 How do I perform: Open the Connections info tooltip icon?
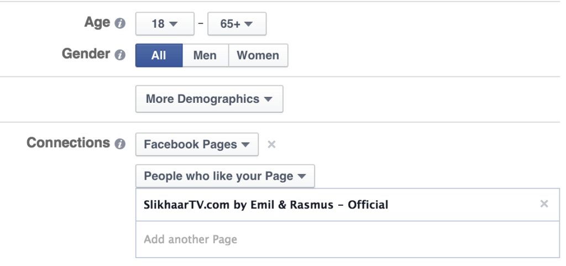[x=120, y=144]
